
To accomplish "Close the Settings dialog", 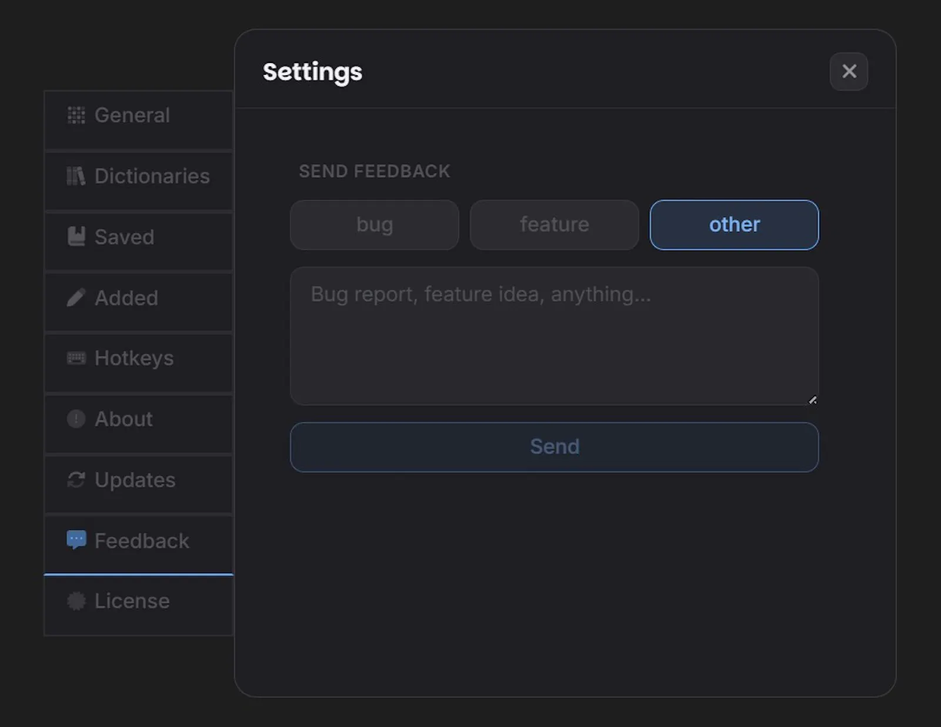I will (x=849, y=72).
